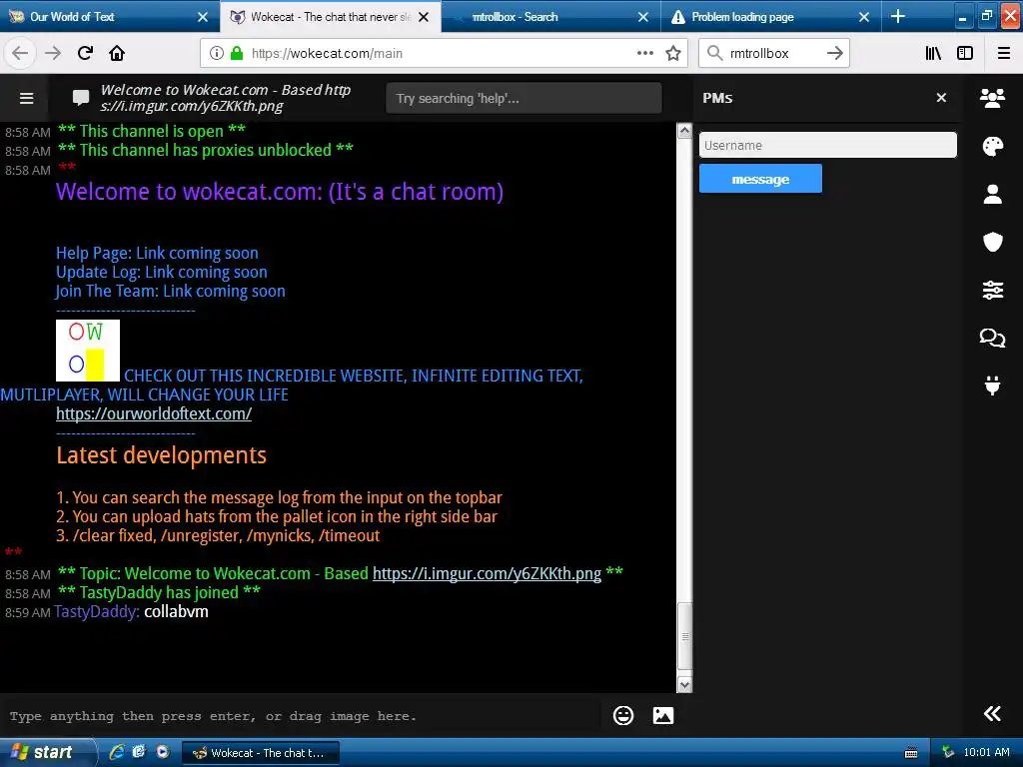Toggle the browser sidebar view icon
This screenshot has width=1023, height=767.
pyautogui.click(x=965, y=54)
